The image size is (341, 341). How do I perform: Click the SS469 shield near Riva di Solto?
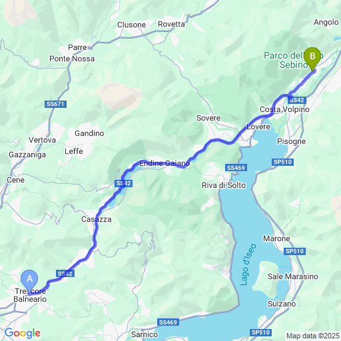[x=236, y=168]
